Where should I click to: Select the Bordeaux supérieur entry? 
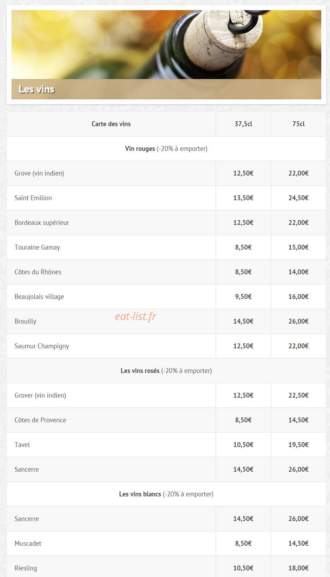pyautogui.click(x=42, y=222)
